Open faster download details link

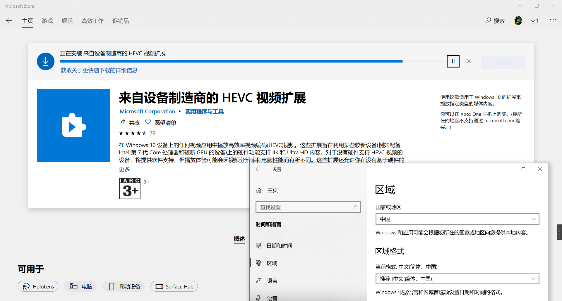tap(99, 70)
